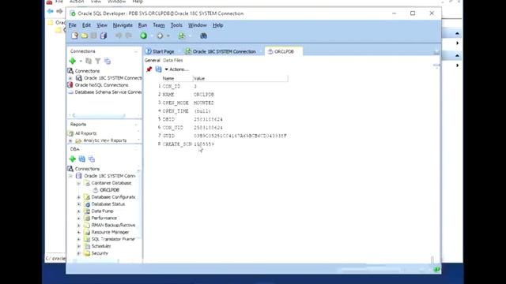The width and height of the screenshot is (506, 284).
Task: Click the DBA panel collapse-all icon
Action: (92, 159)
